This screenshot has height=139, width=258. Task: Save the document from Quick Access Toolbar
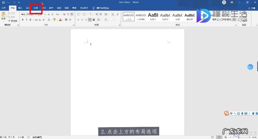pyautogui.click(x=3, y=2)
